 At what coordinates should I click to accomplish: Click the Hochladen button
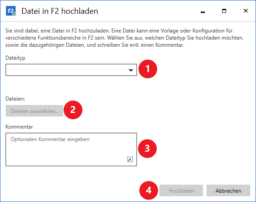pyautogui.click(x=181, y=190)
